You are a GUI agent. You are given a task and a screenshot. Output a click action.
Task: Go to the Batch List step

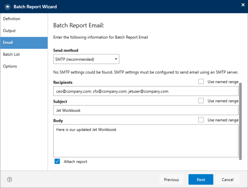(x=24, y=54)
